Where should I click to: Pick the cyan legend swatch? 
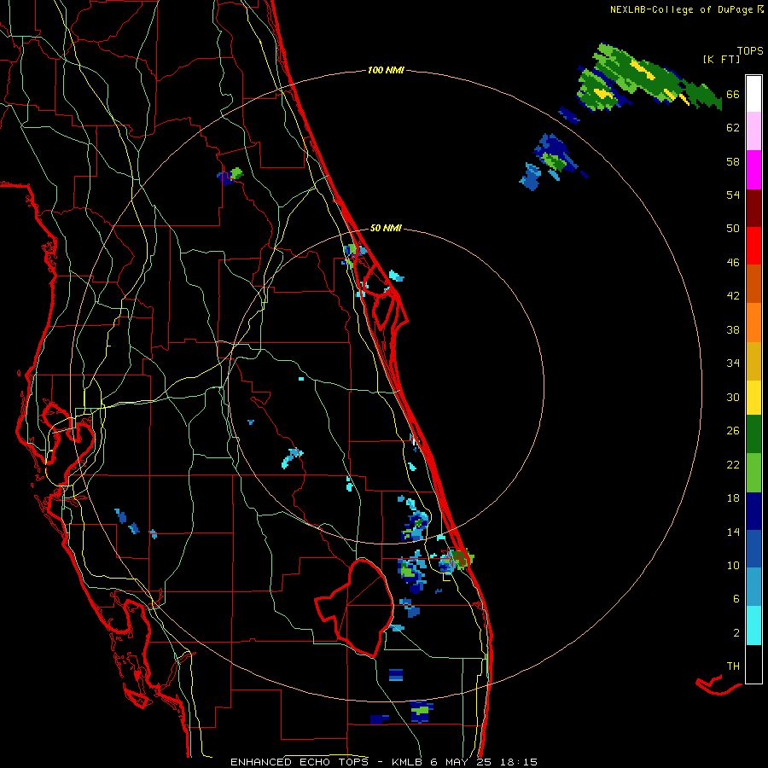point(753,625)
